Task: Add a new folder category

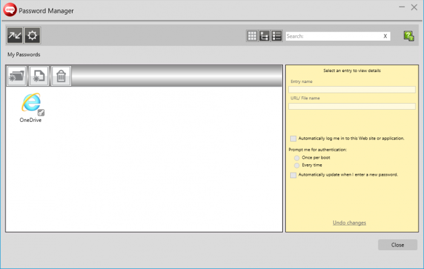Action: pos(16,76)
